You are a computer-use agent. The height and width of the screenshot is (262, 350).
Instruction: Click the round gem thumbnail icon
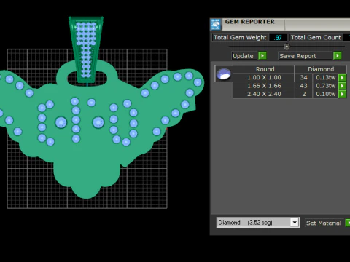[224, 74]
